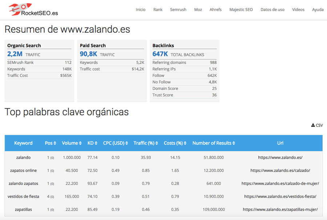Click the CSV export link text

point(319,125)
